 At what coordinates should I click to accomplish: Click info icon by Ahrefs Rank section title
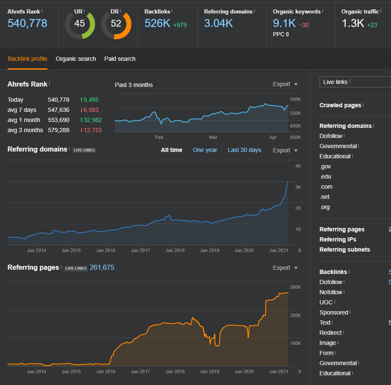(x=49, y=84)
